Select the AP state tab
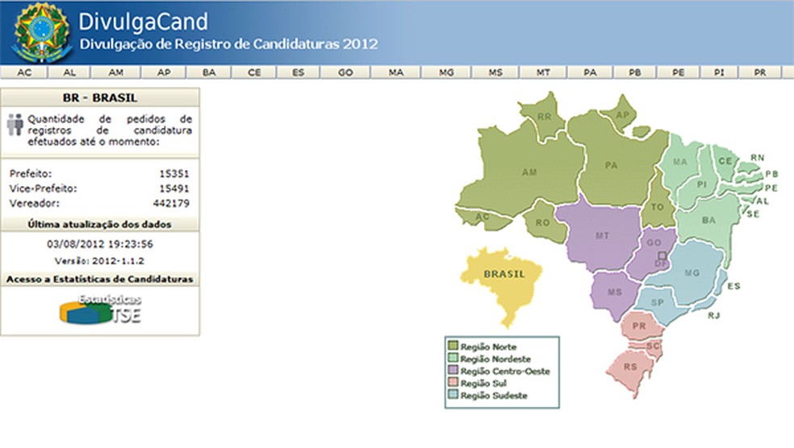 [x=164, y=73]
